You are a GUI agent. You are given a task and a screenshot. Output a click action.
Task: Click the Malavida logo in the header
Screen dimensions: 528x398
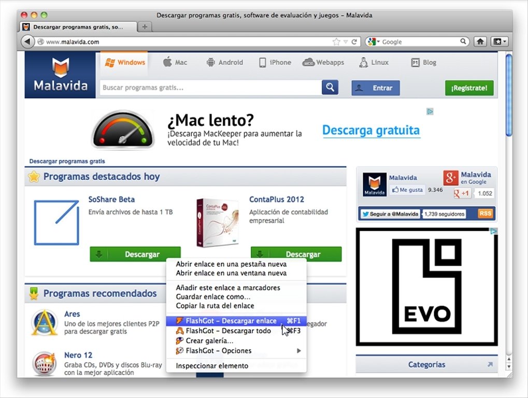pyautogui.click(x=60, y=75)
